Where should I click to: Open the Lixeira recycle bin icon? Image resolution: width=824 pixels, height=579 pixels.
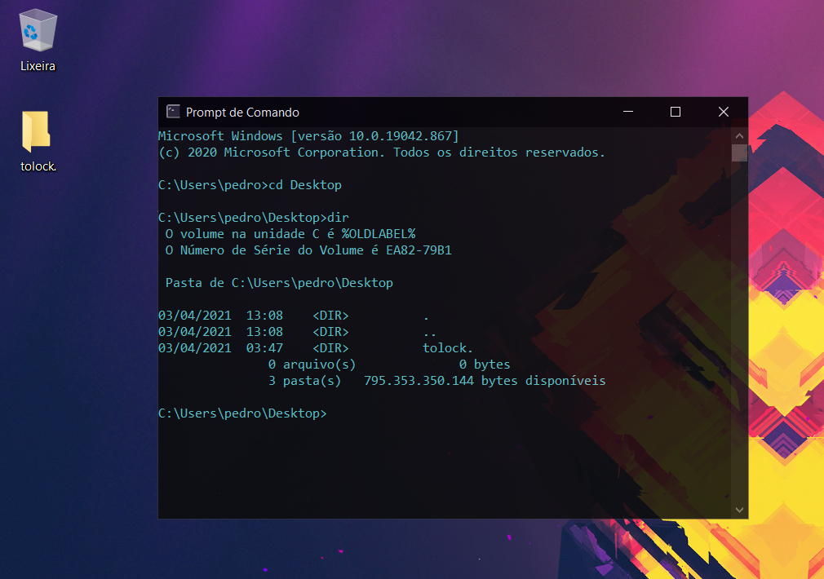[x=38, y=30]
